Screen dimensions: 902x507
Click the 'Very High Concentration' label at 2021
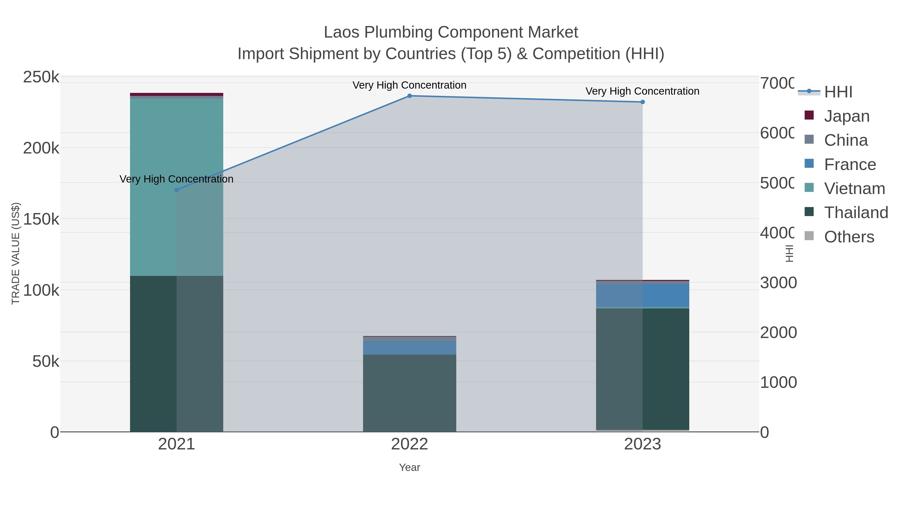click(x=176, y=179)
